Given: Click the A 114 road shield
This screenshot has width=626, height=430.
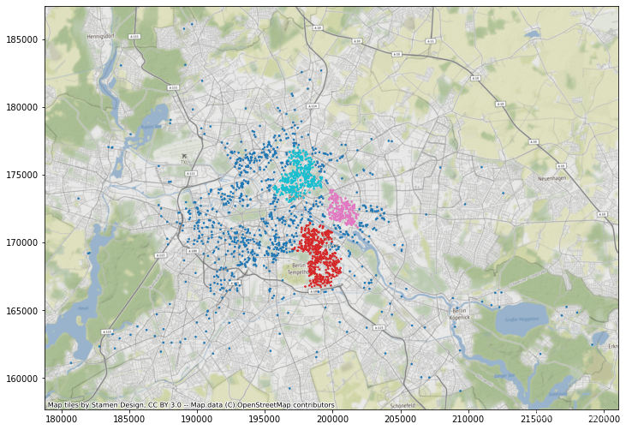Looking at the screenshot, I should (x=313, y=106).
